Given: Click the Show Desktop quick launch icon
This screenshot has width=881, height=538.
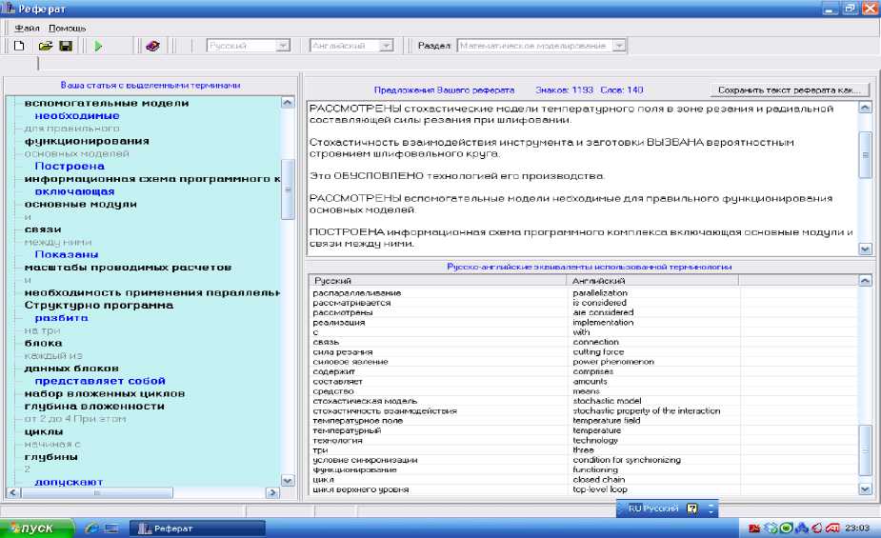Looking at the screenshot, I should pos(110,528).
